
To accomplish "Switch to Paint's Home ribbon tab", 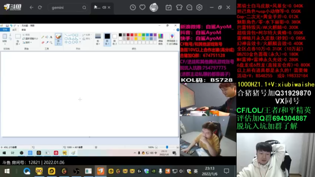I will coord(15,30).
